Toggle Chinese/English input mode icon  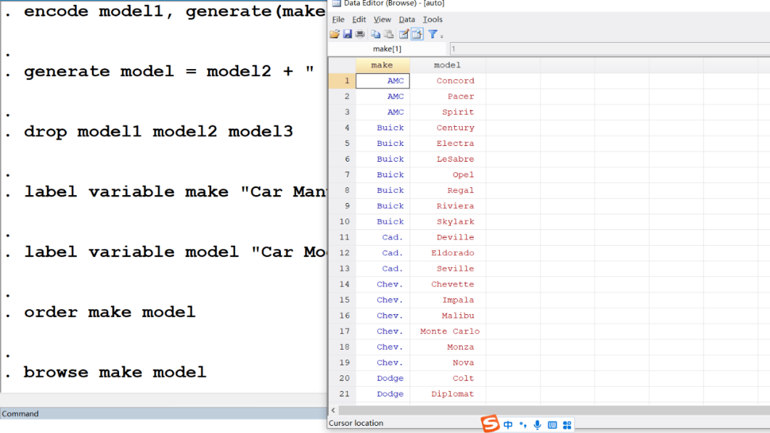pos(508,424)
